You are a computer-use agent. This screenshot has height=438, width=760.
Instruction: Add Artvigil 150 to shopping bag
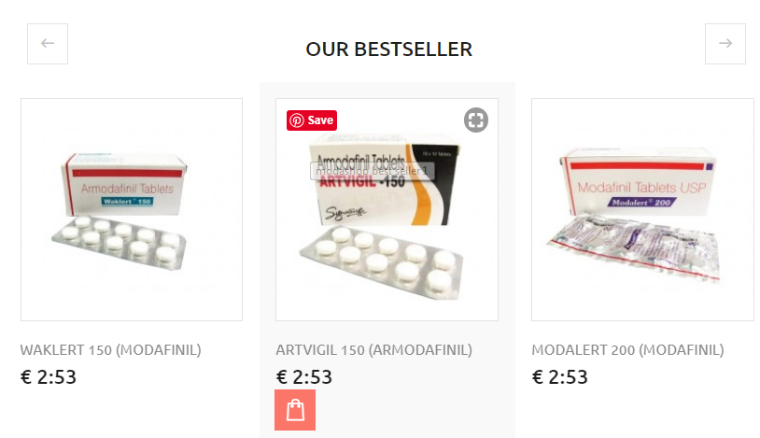pyautogui.click(x=295, y=410)
